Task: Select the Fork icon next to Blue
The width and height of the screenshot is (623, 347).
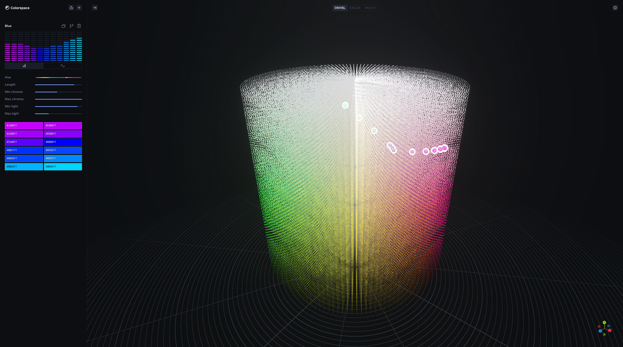Action: (71, 26)
